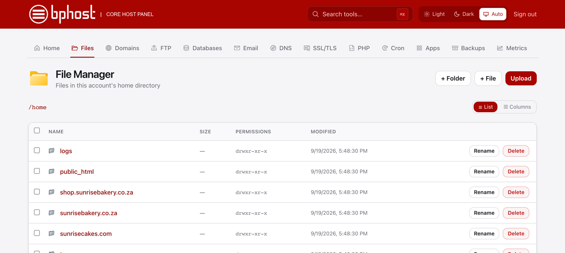Switch to Dark theme
The width and height of the screenshot is (565, 253).
coord(464,14)
